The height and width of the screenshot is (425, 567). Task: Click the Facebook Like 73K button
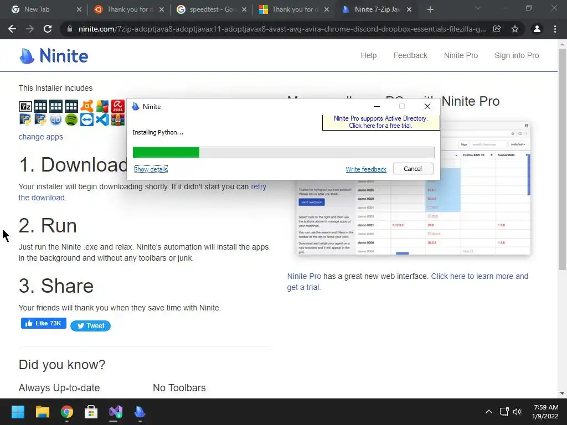click(43, 323)
